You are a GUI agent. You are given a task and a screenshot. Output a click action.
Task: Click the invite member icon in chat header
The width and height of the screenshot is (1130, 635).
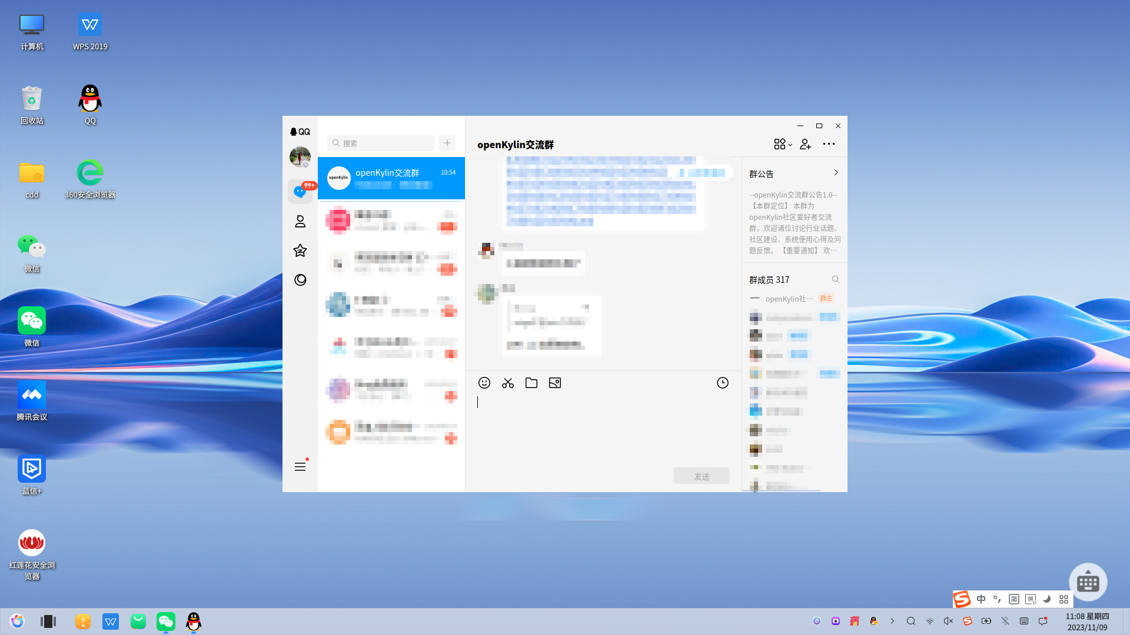(x=805, y=144)
